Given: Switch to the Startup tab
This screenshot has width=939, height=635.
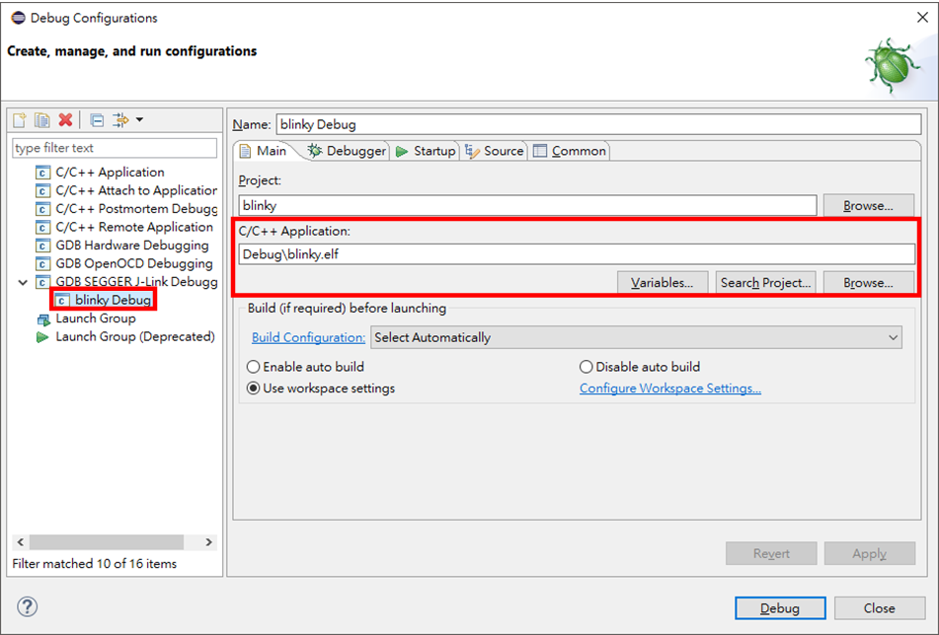Looking at the screenshot, I should (x=426, y=151).
